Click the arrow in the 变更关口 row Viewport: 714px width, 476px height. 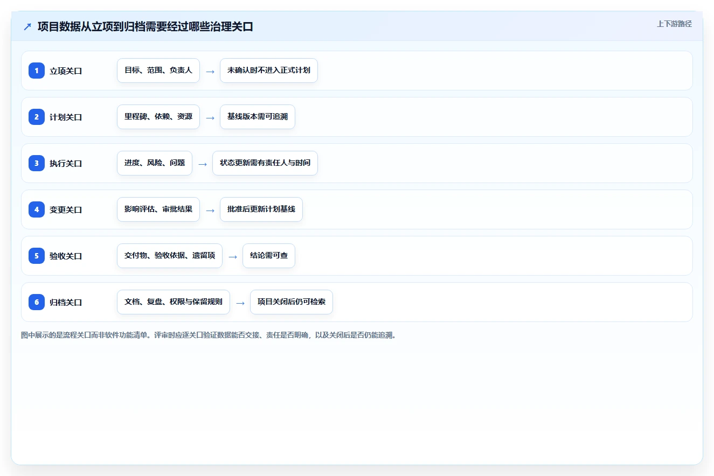210,210
